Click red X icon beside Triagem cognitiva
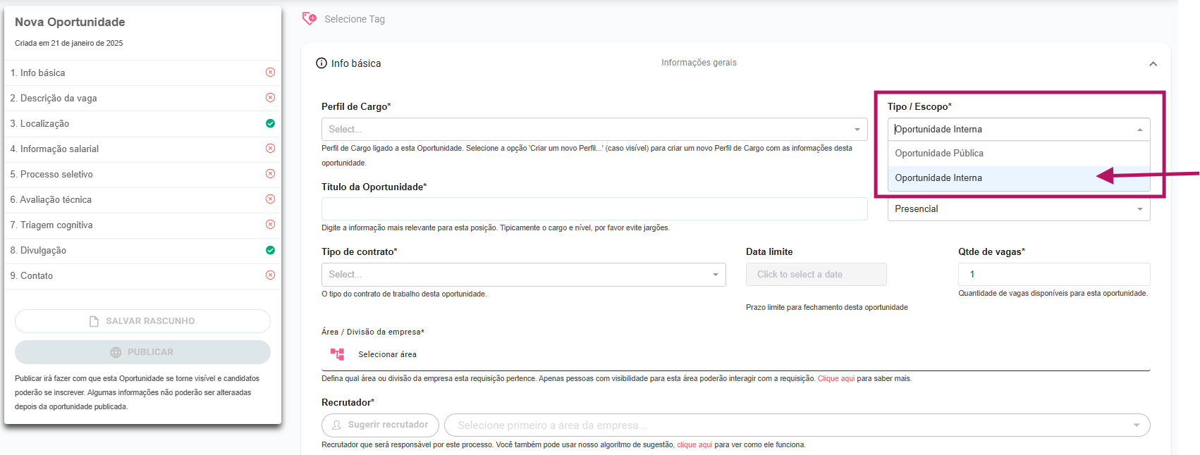 270,225
